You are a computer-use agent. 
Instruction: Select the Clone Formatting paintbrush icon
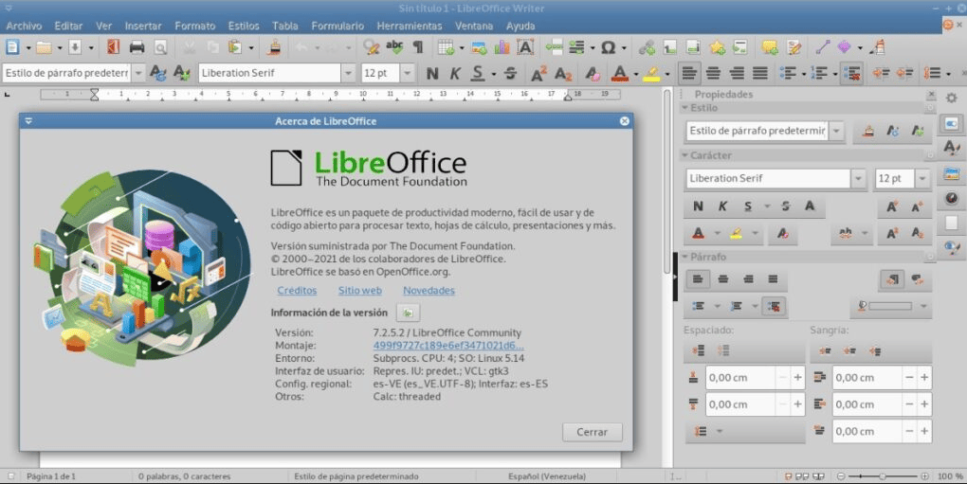pos(274,46)
